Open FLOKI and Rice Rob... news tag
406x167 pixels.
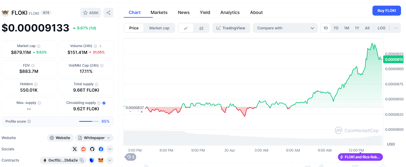tap(360, 157)
